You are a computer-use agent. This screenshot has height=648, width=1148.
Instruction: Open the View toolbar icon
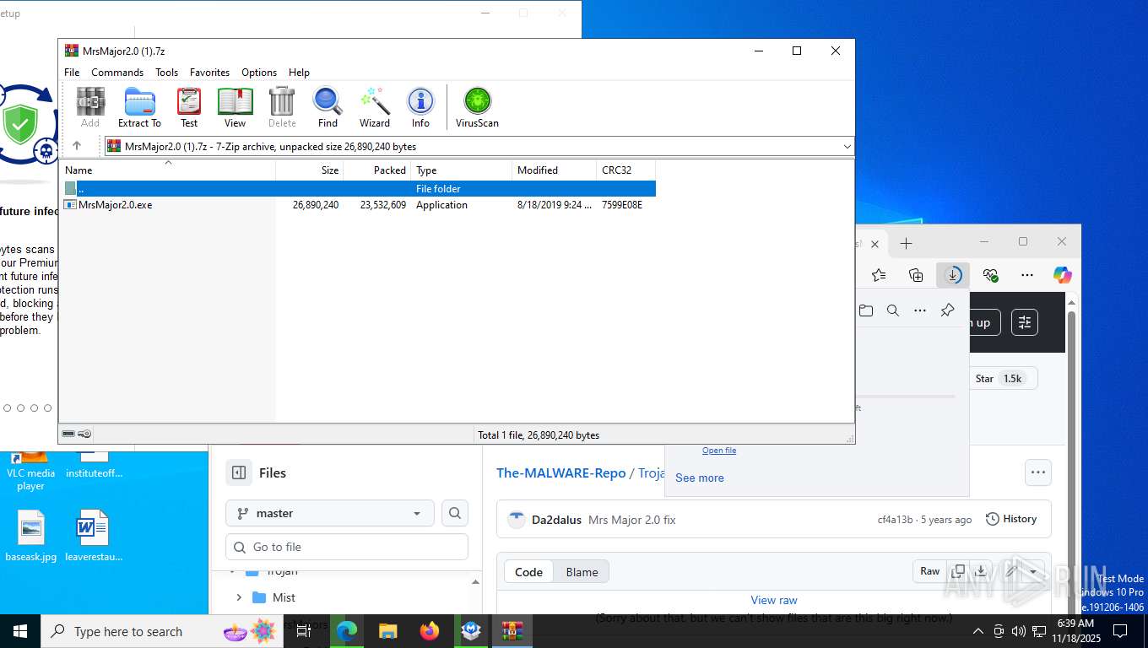[x=236, y=107]
